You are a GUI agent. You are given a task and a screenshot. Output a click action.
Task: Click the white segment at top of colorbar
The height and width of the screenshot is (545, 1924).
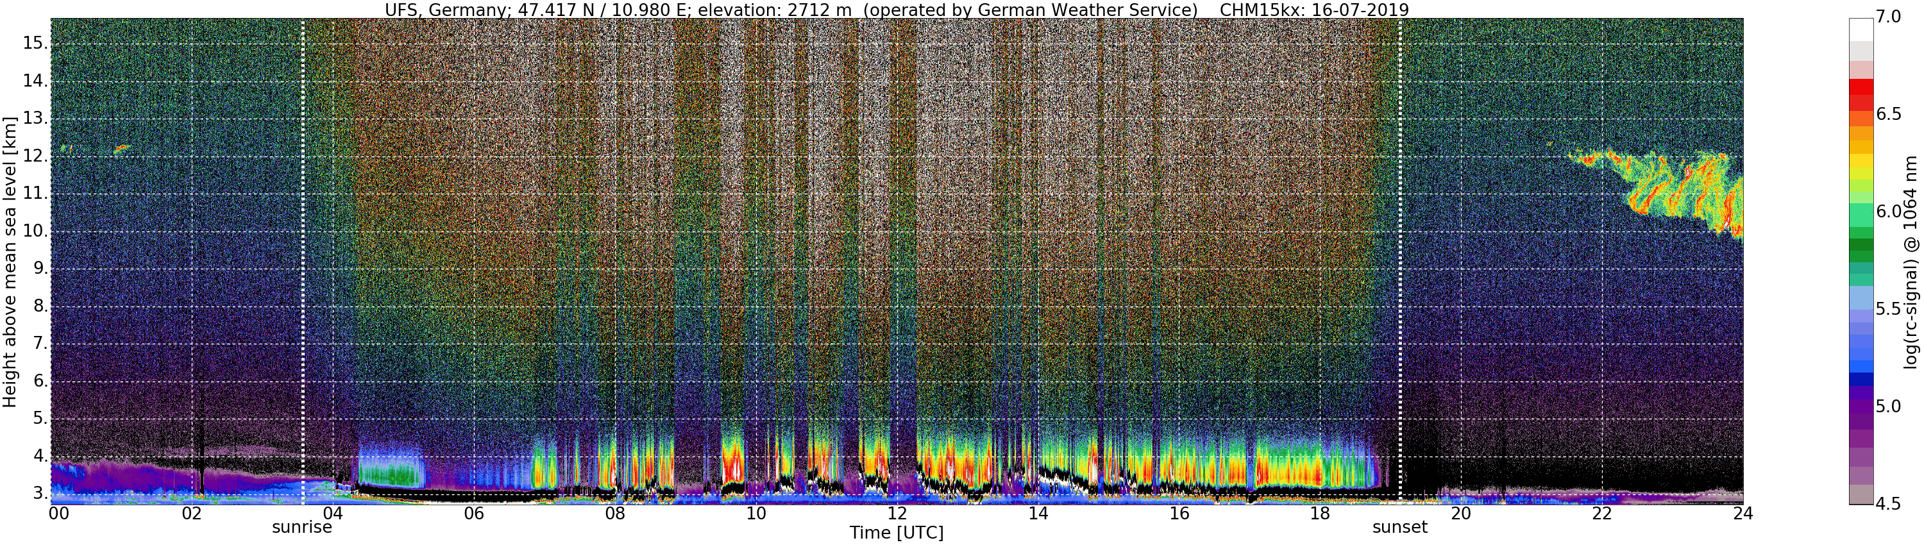tap(1861, 29)
